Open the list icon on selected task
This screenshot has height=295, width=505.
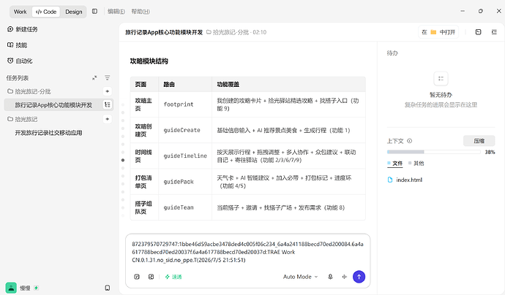(108, 104)
